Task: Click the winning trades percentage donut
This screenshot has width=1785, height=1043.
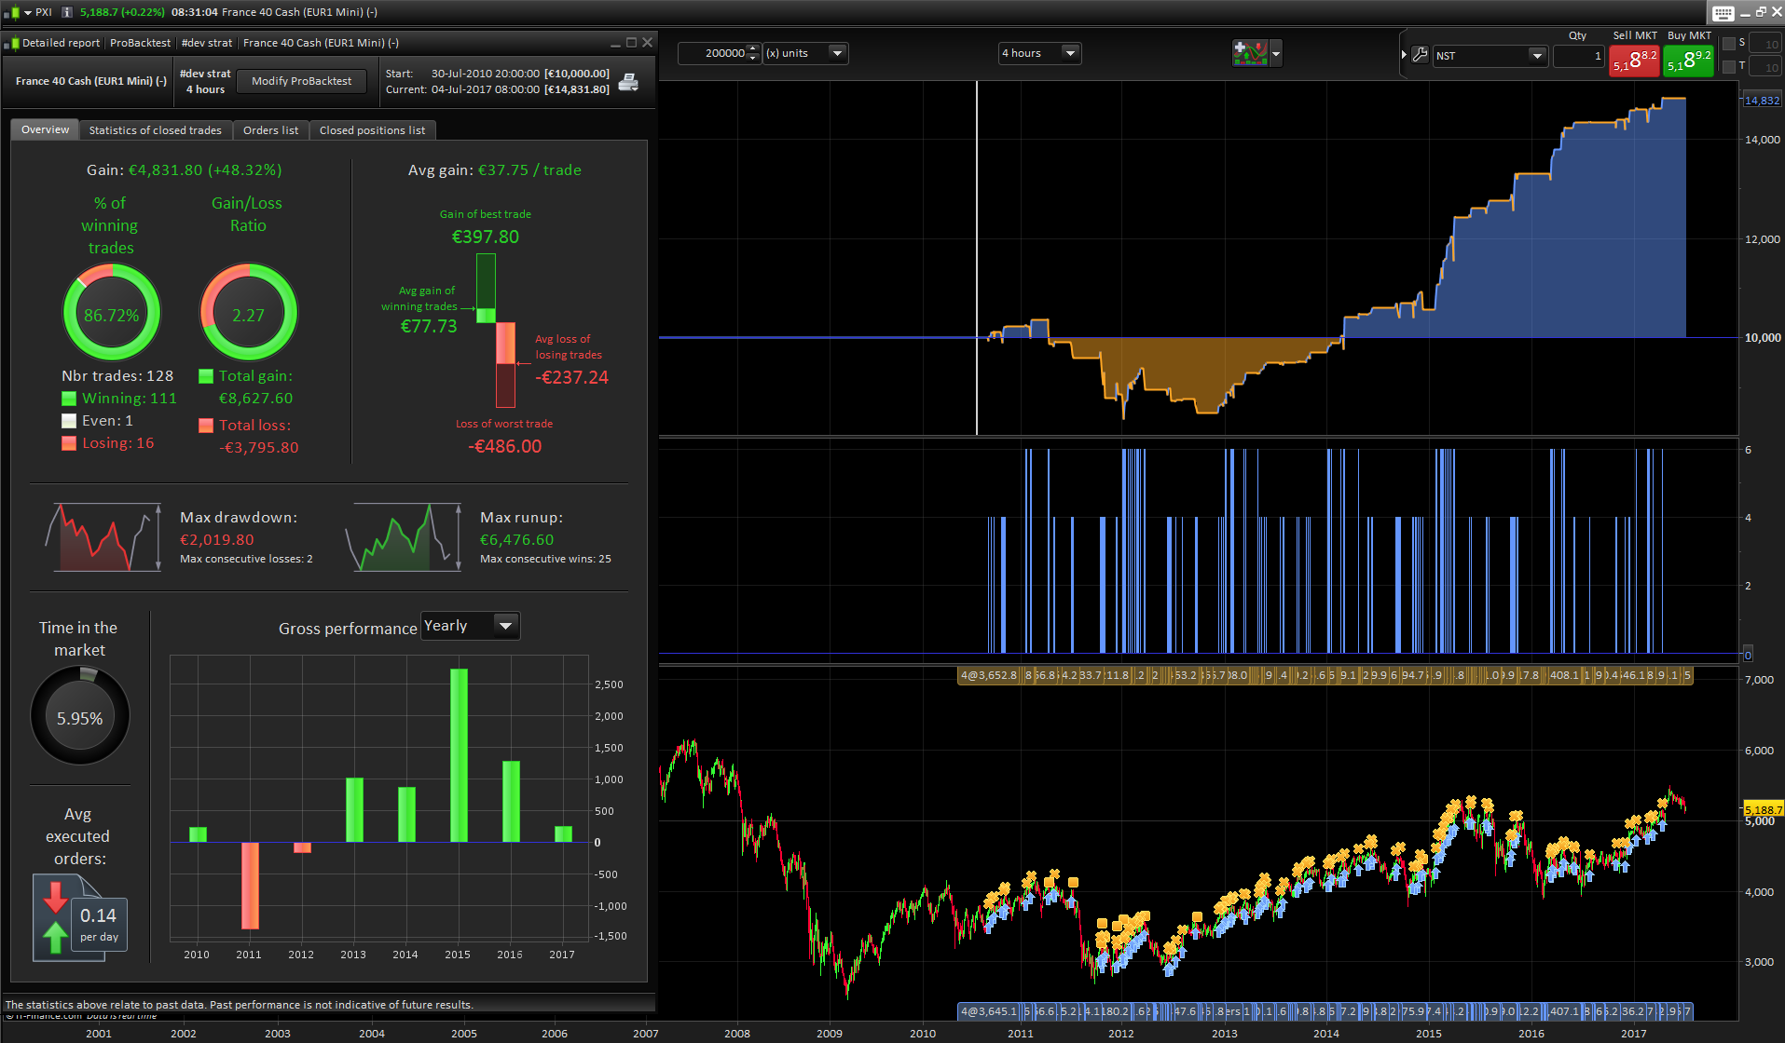Action: click(x=112, y=313)
